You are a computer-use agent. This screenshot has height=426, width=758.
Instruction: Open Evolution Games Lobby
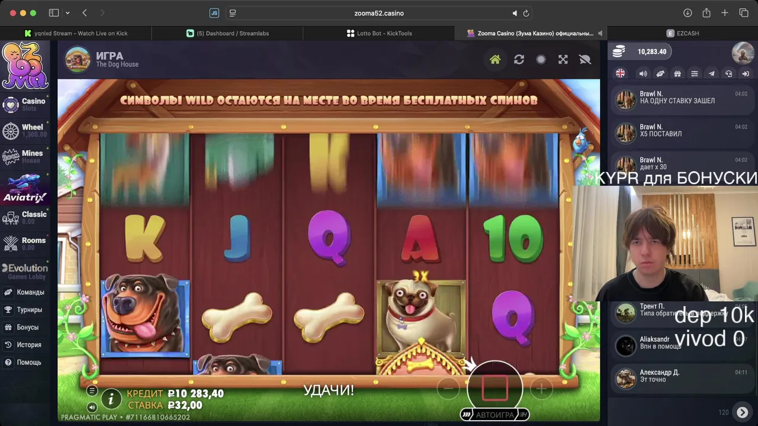tap(25, 272)
